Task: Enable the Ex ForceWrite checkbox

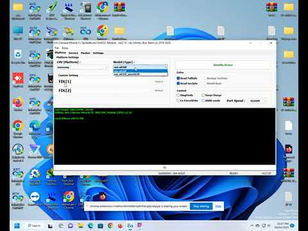Action: click(x=178, y=101)
